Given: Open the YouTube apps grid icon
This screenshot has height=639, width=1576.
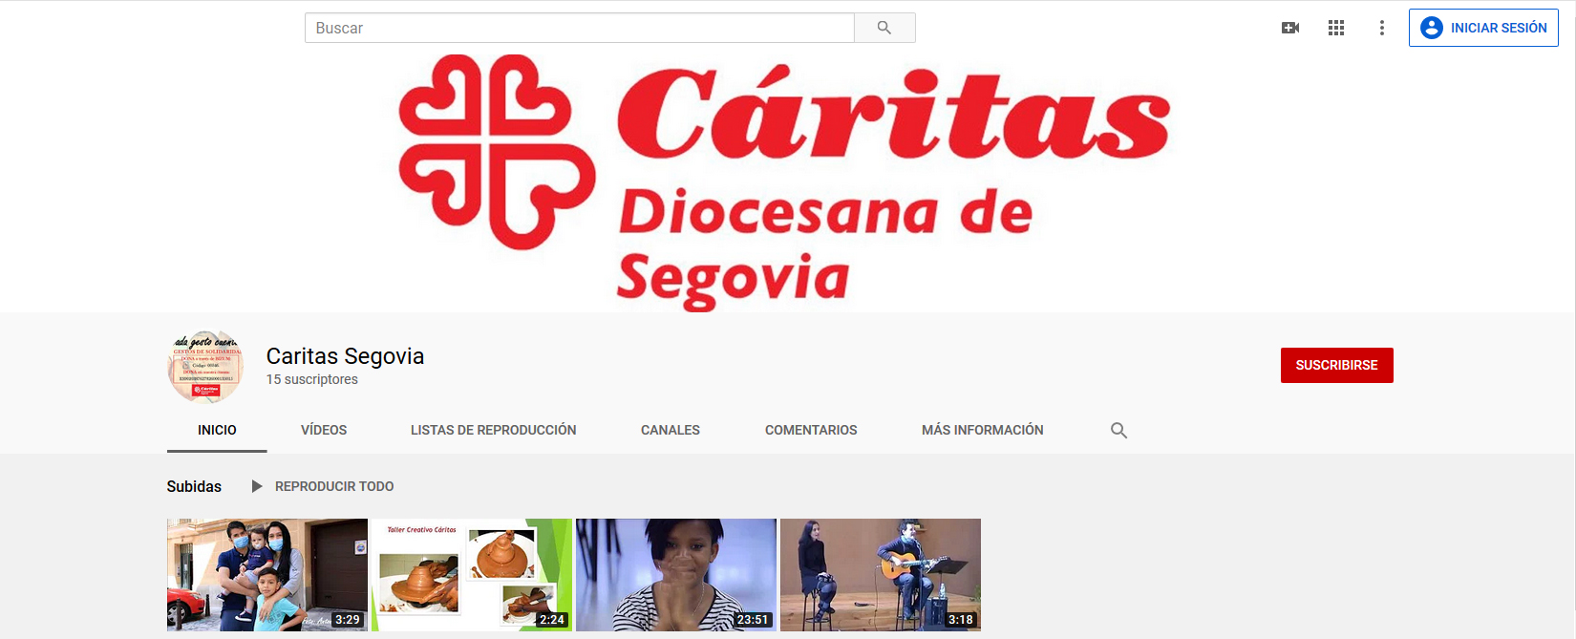Looking at the screenshot, I should pos(1336,28).
